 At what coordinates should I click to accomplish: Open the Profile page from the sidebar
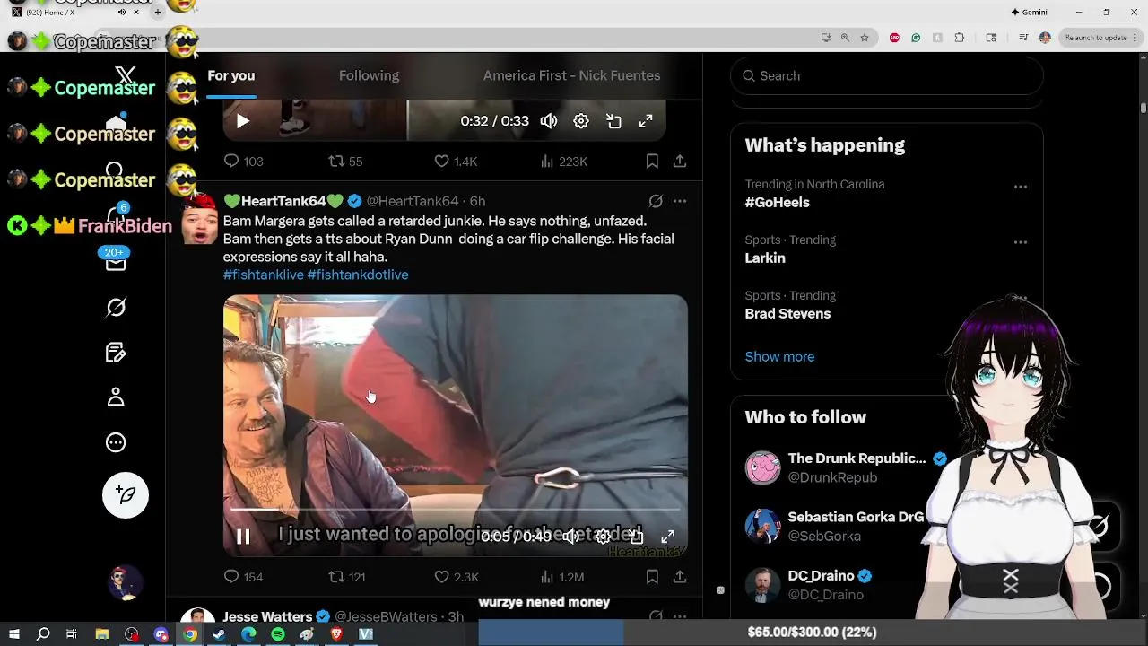point(116,397)
